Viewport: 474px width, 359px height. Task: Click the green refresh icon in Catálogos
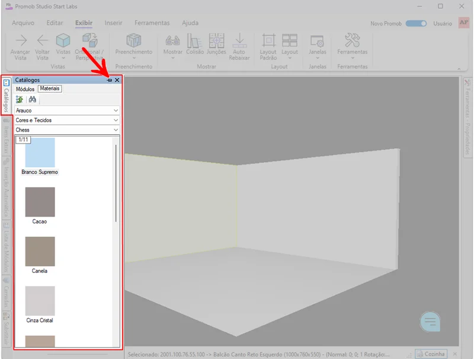pos(20,100)
